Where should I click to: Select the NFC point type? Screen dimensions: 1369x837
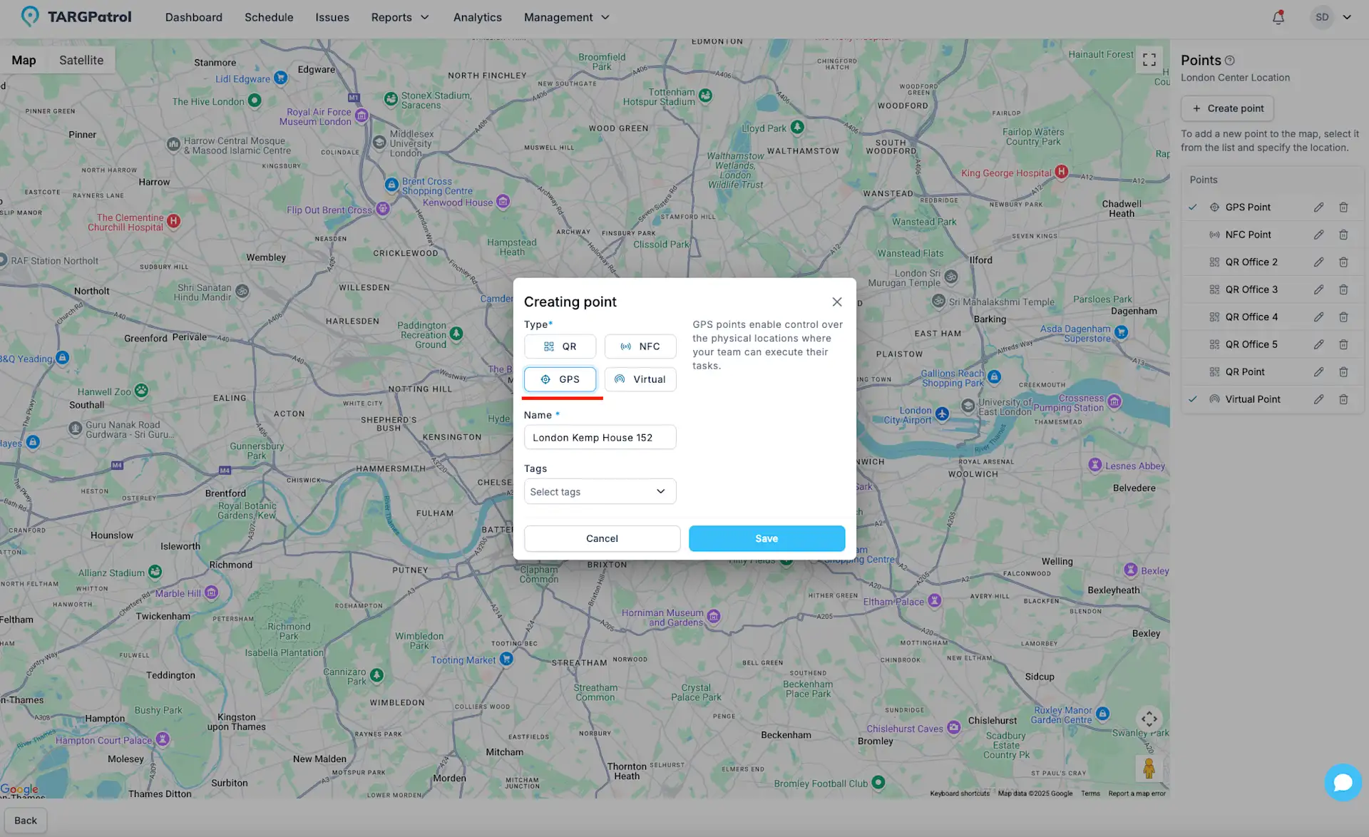tap(640, 346)
